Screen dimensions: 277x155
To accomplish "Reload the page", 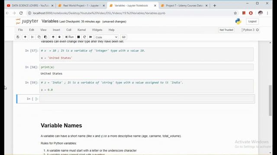I will point(21,13).
